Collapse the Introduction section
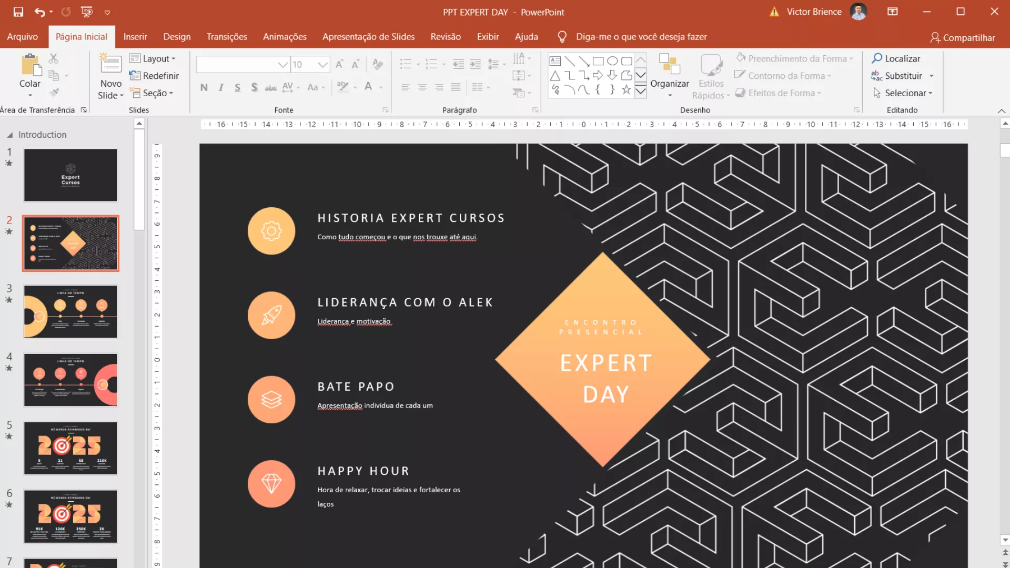Viewport: 1010px width, 568px height. click(10, 135)
